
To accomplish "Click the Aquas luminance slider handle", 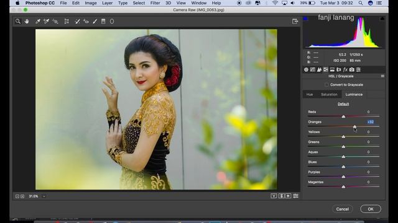I will coord(343,157).
